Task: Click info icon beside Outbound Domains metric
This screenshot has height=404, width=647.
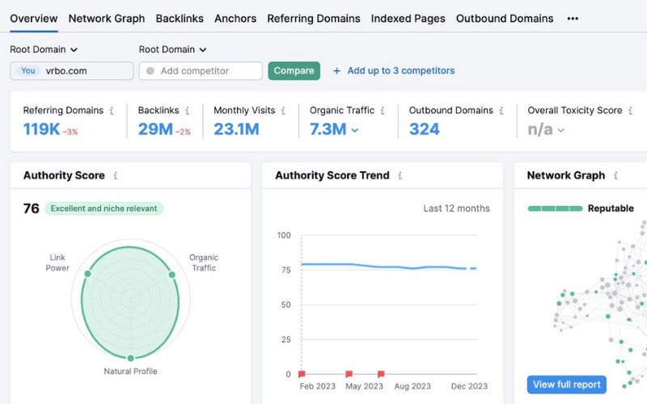Action: pos(501,111)
